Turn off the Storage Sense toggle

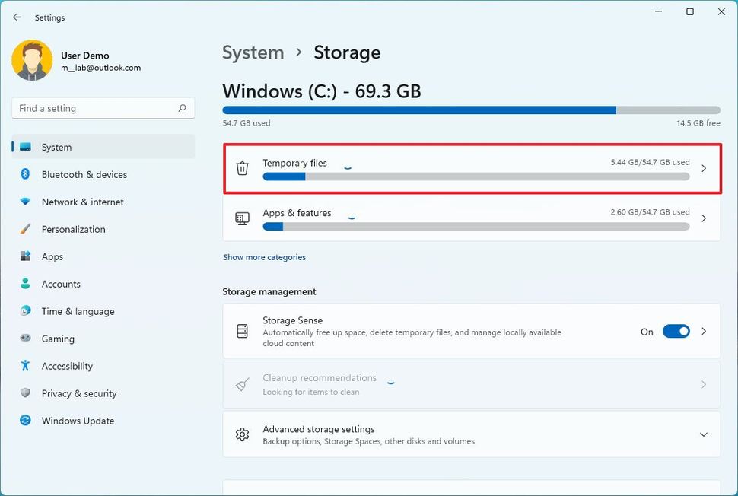pyautogui.click(x=676, y=332)
